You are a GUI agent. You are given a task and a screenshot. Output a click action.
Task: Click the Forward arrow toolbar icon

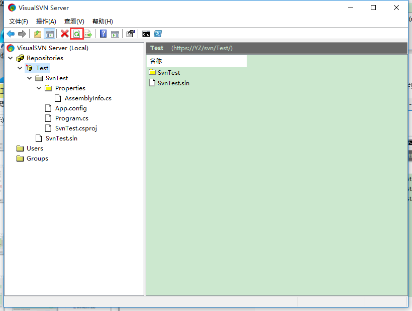click(22, 34)
